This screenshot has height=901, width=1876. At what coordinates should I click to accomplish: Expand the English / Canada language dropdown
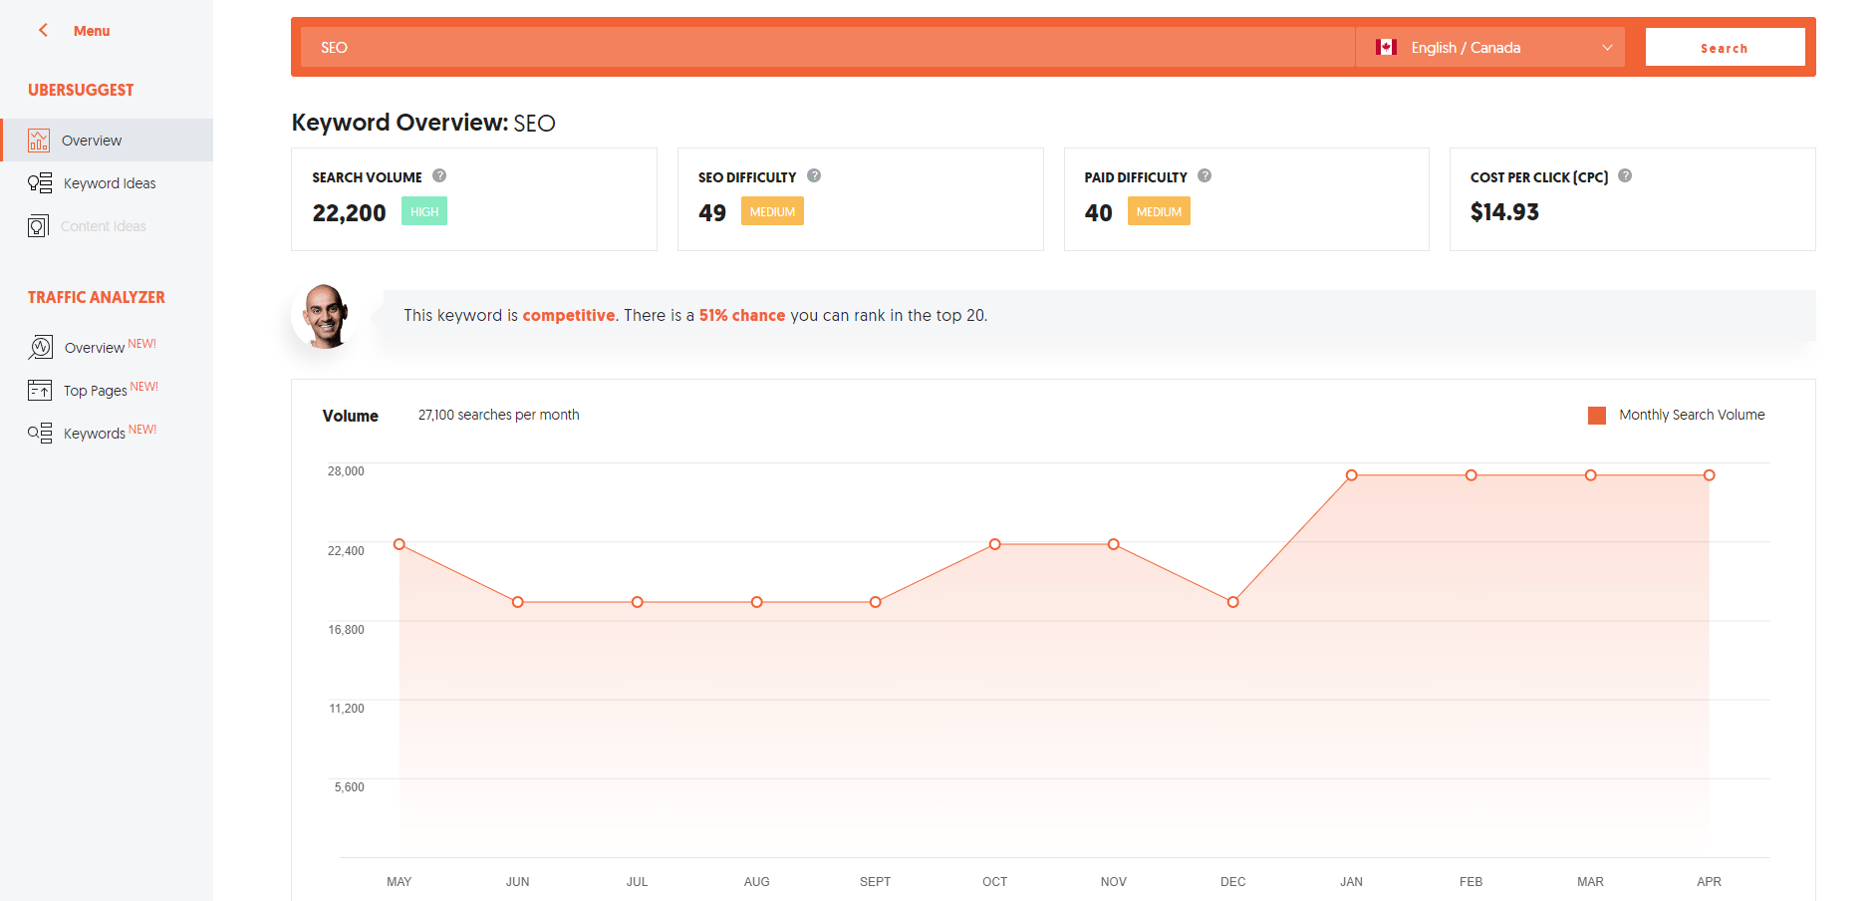(1490, 47)
